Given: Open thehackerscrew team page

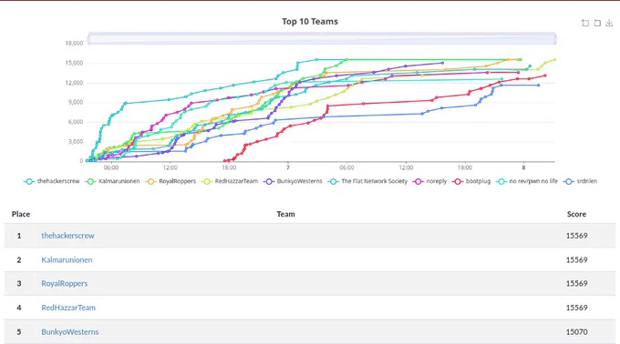Looking at the screenshot, I should coord(67,236).
